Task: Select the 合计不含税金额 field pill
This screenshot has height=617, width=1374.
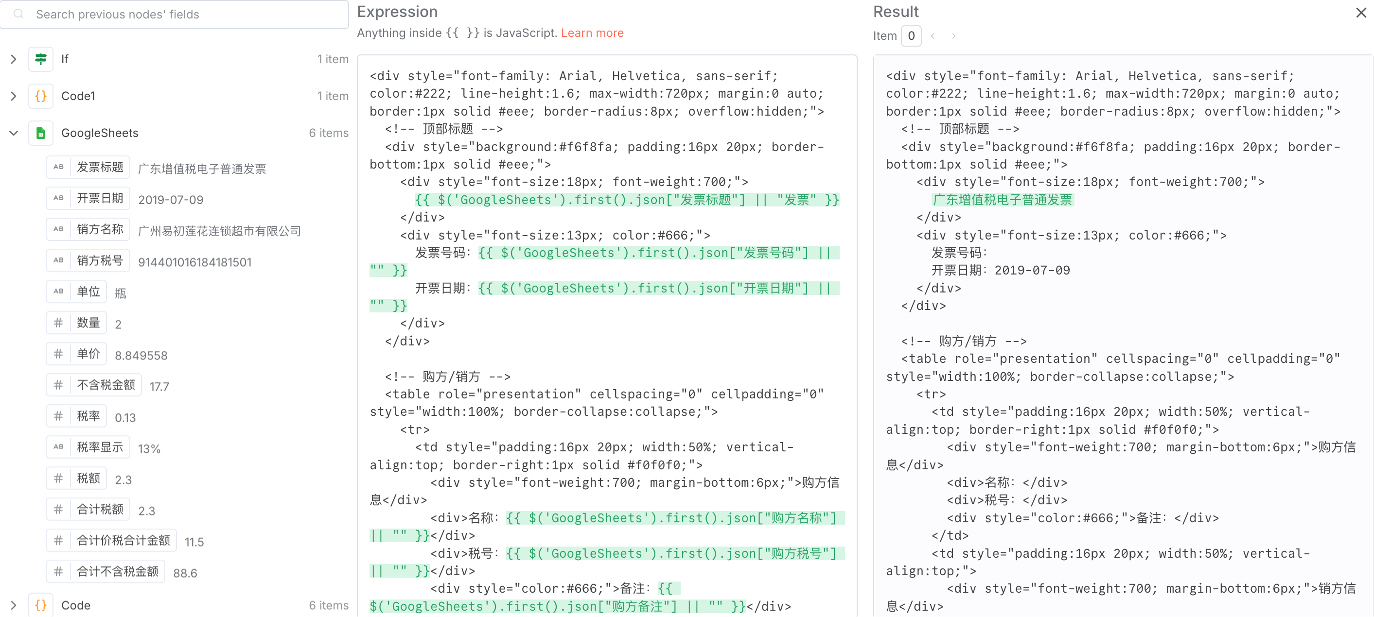Action: click(x=105, y=572)
